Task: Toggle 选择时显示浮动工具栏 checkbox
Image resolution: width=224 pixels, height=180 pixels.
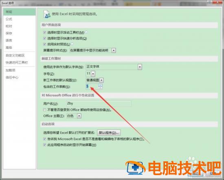Action: click(x=44, y=33)
